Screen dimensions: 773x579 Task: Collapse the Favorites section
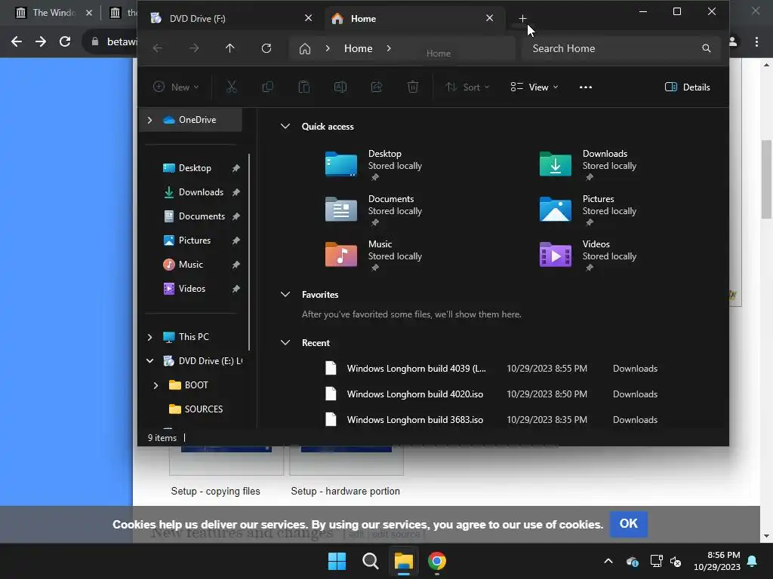point(285,295)
